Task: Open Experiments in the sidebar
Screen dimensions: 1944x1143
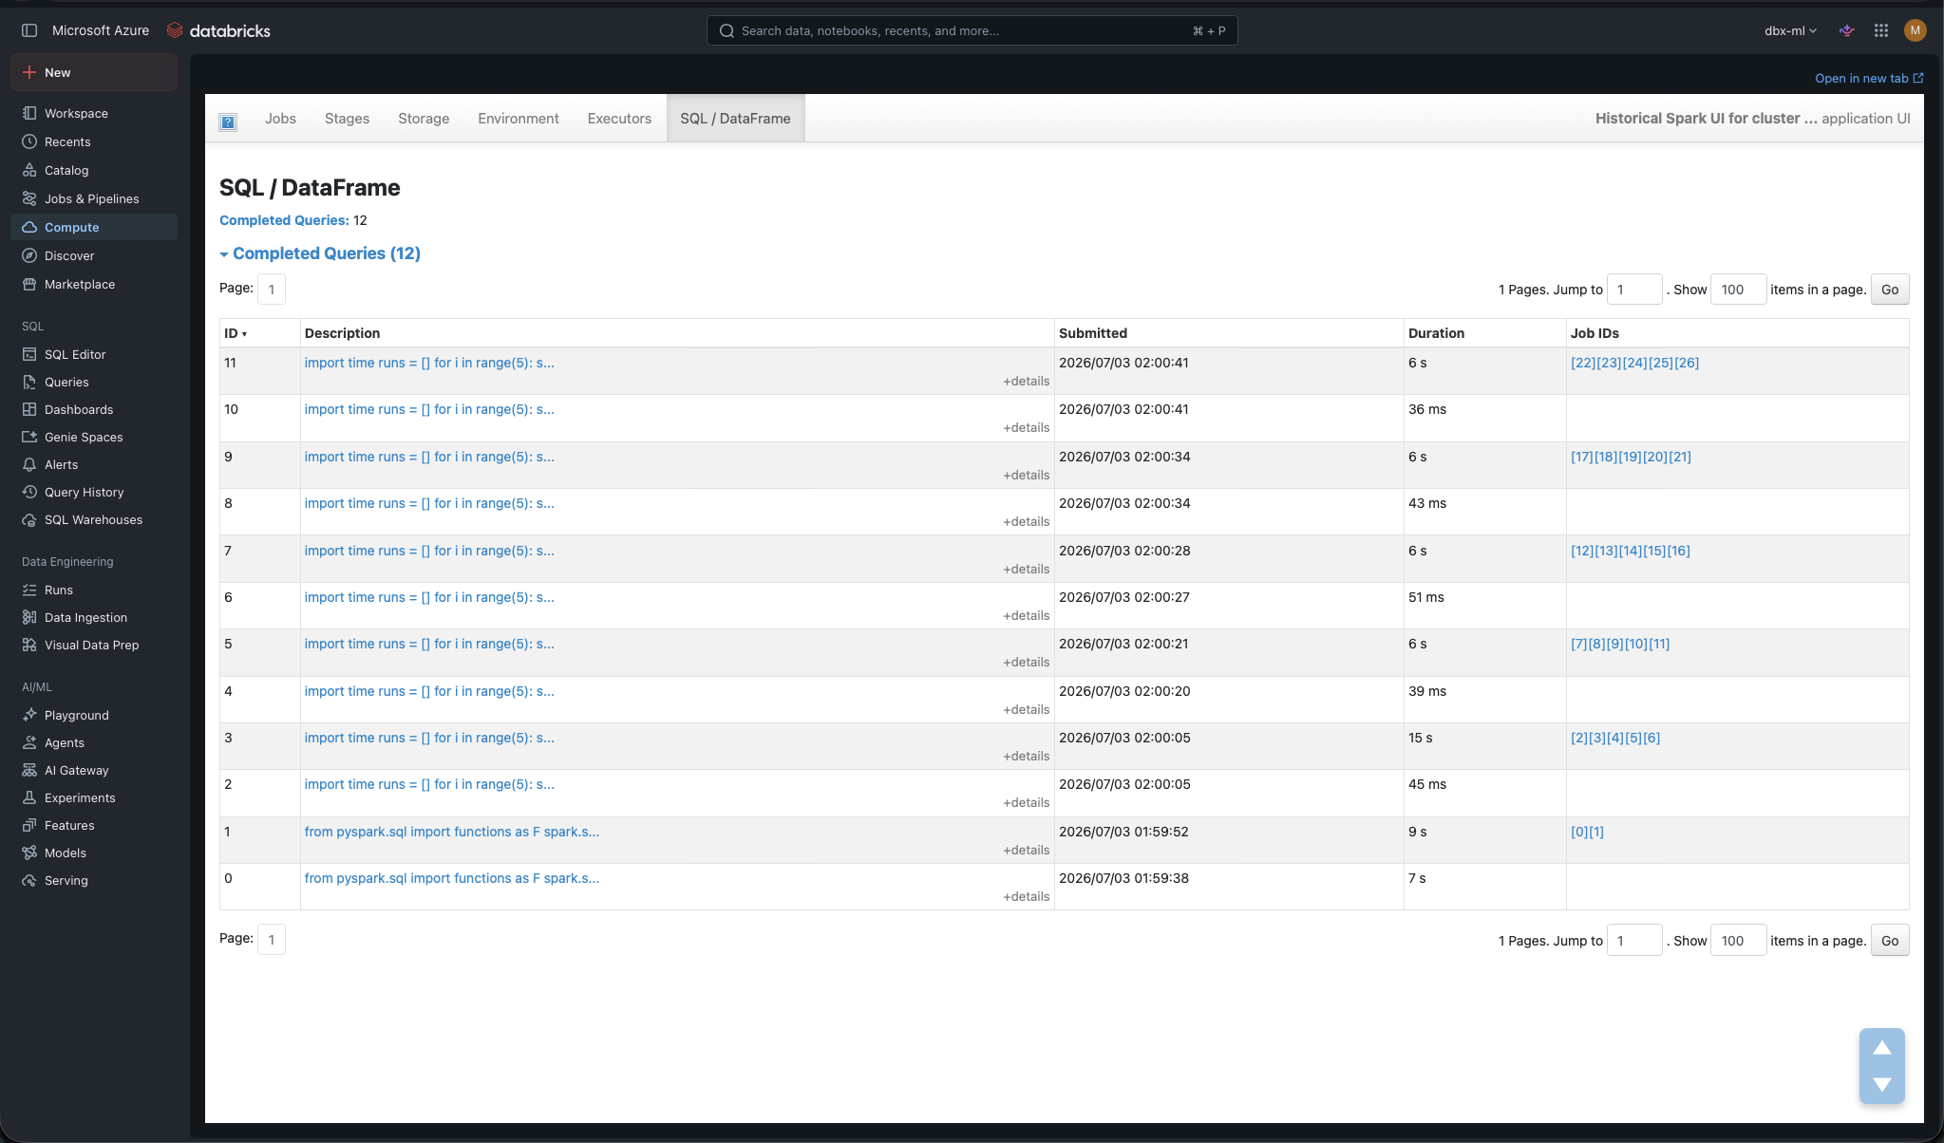Action: (94, 797)
